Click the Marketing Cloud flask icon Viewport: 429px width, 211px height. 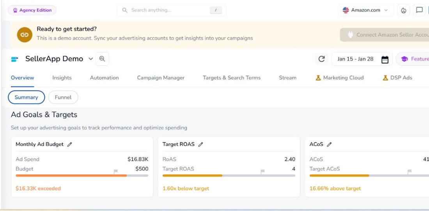pos(318,78)
